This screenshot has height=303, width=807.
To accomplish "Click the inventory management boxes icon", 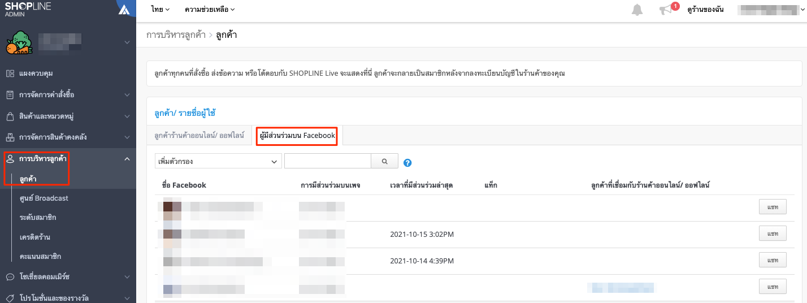I will pos(10,137).
